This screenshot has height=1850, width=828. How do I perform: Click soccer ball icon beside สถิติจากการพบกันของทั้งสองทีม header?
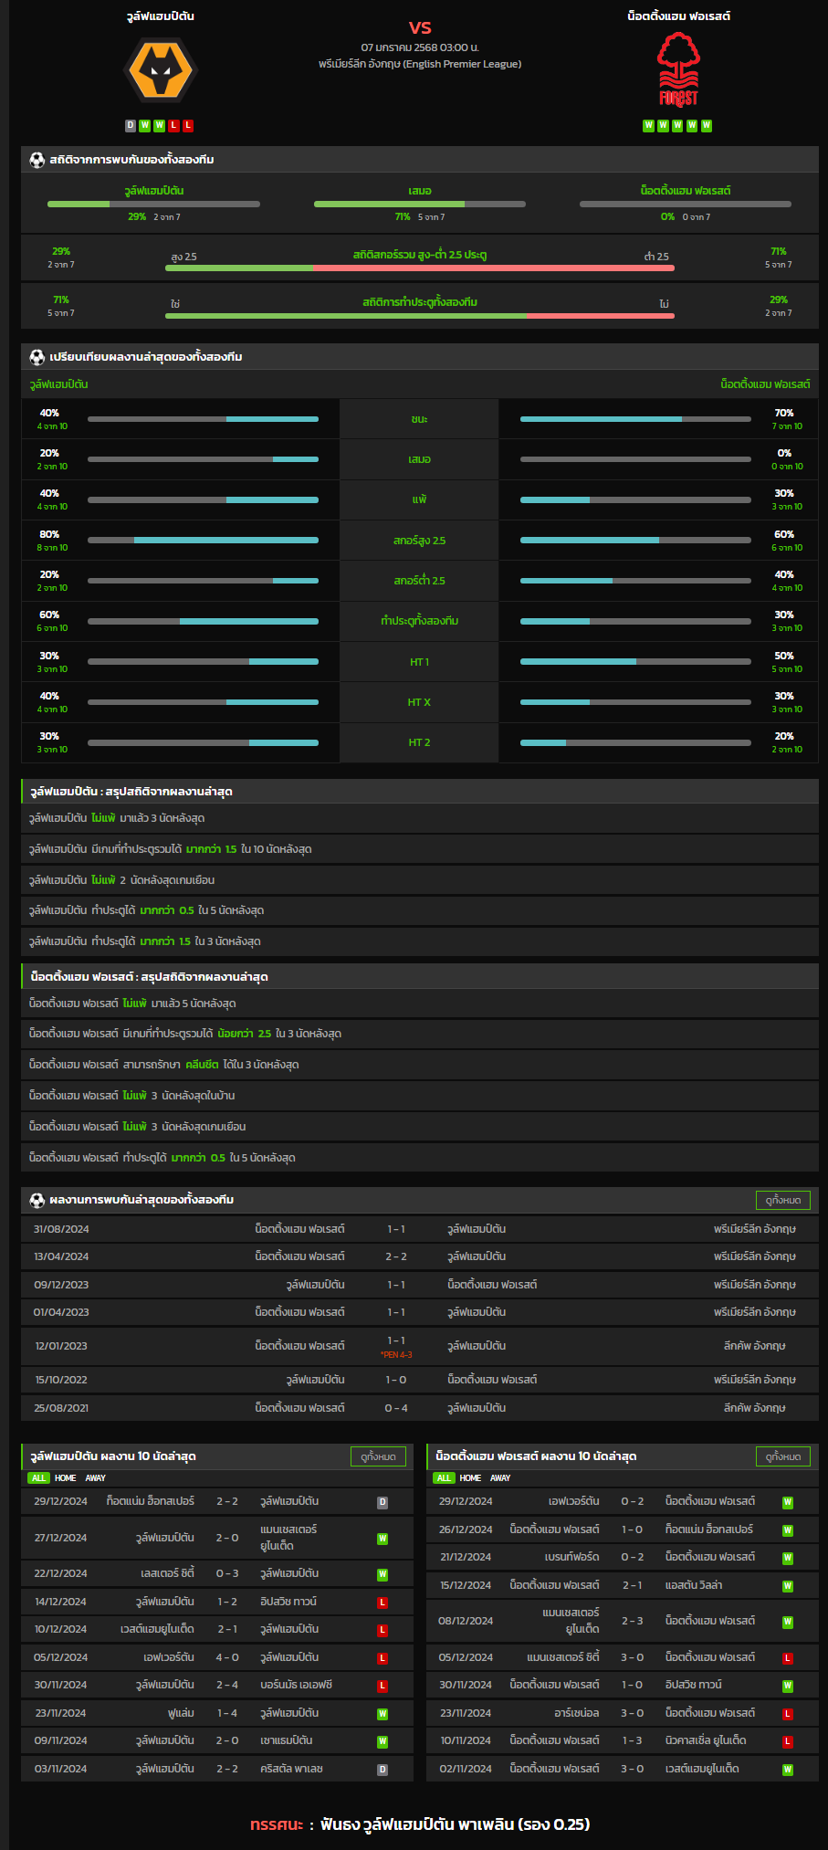point(37,160)
